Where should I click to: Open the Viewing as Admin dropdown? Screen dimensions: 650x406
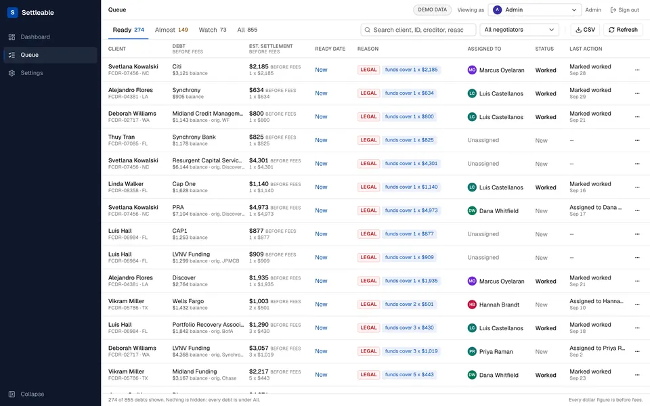(535, 10)
